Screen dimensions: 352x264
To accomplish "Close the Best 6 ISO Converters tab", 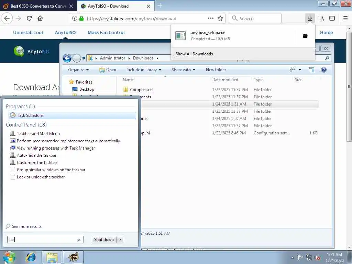I will pos(71,6).
